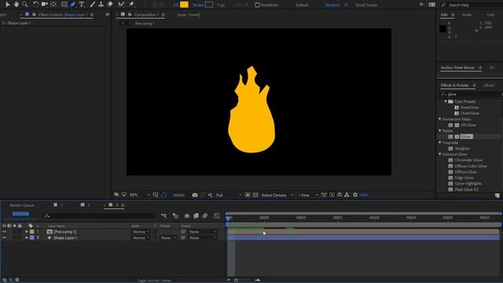Select the Chromatic Glow effect

pos(468,160)
